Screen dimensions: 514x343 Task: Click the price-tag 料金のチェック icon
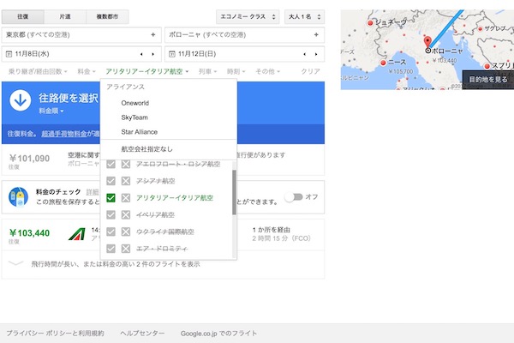[x=18, y=197]
